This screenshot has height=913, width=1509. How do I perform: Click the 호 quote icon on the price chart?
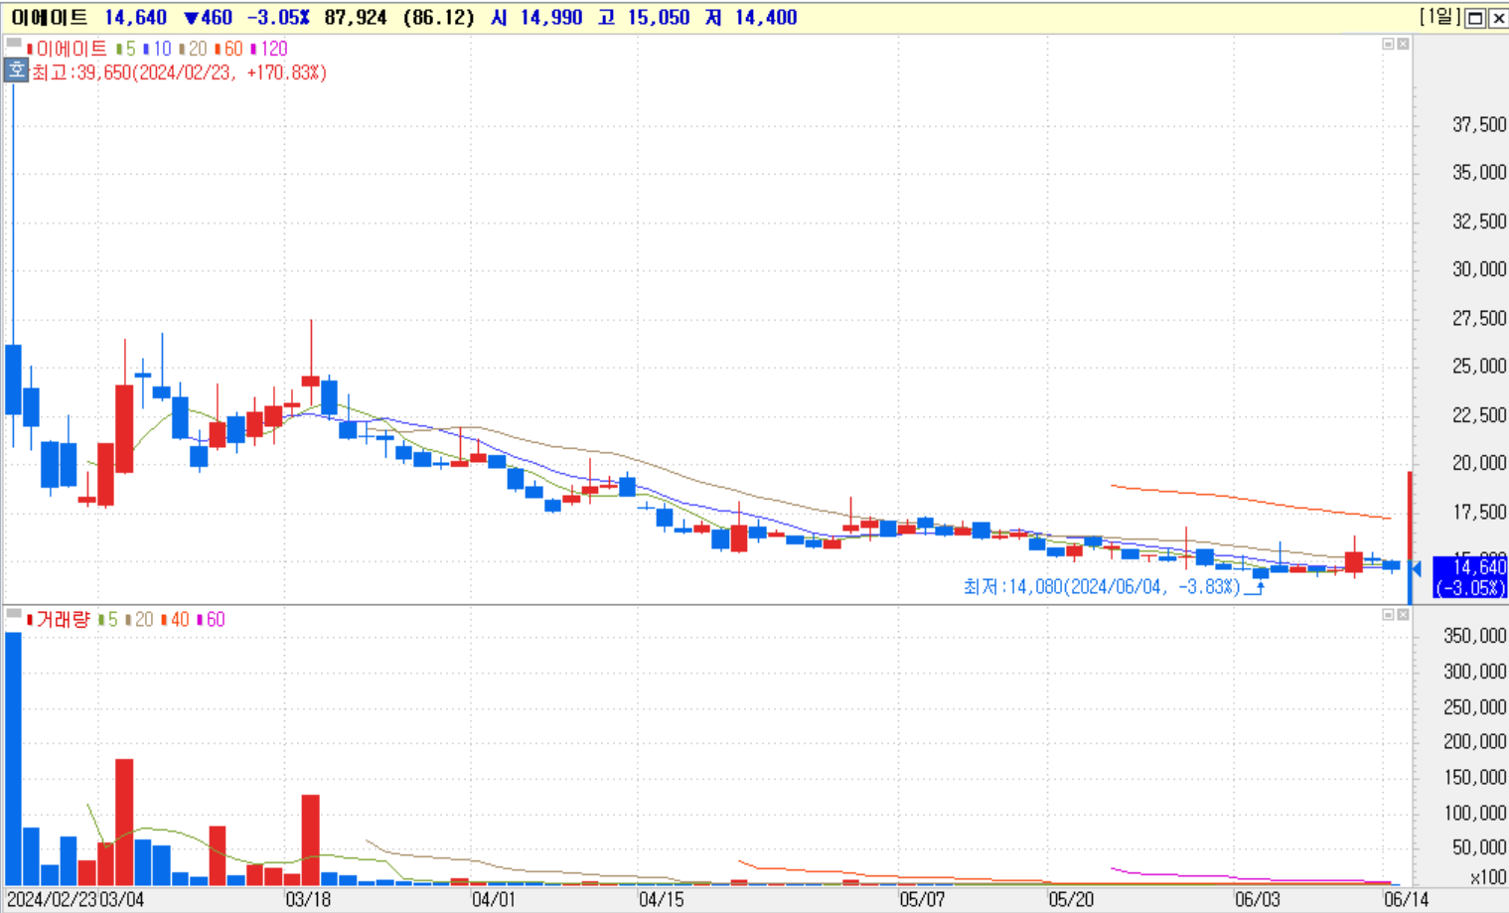[x=16, y=71]
